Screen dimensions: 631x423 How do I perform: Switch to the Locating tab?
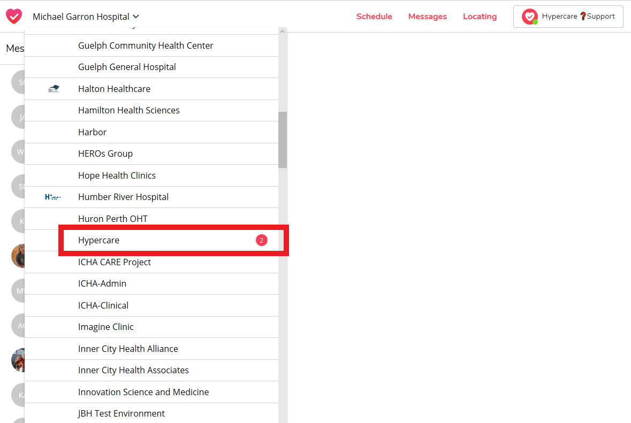pyautogui.click(x=480, y=17)
